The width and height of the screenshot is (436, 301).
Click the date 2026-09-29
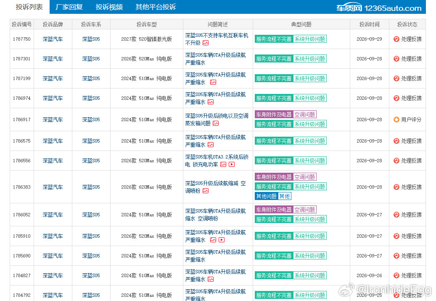point(369,39)
